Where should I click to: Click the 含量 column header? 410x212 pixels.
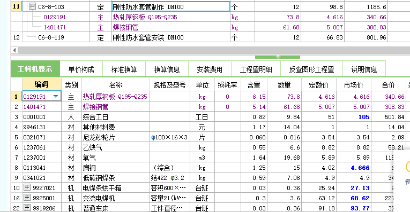[254, 85]
